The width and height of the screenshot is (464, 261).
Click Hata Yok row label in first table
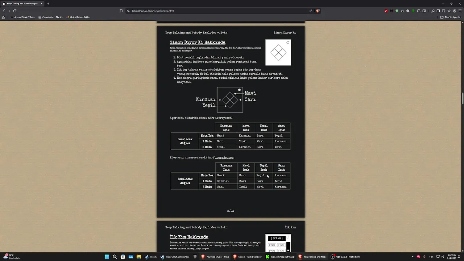[x=207, y=136]
